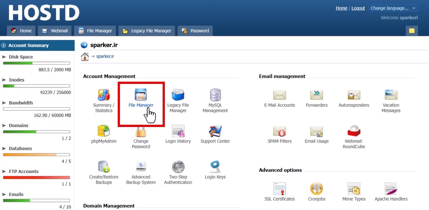
Task: Open MySQL Management database icon
Action: [x=215, y=95]
